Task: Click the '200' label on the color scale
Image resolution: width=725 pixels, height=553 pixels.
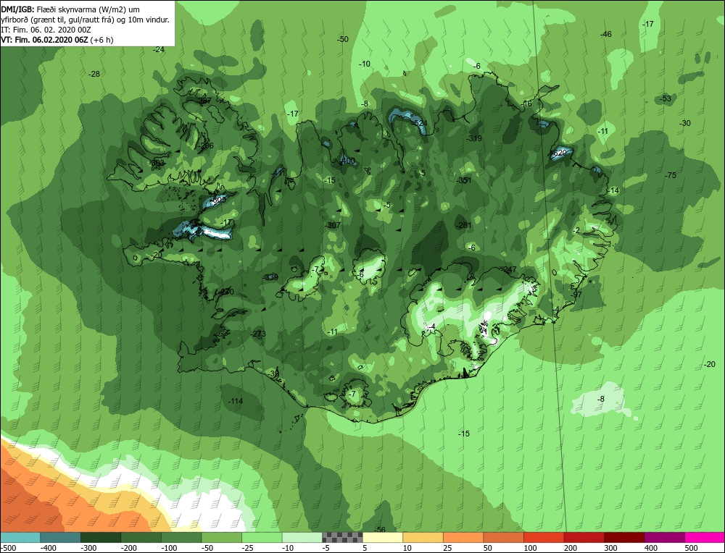Action: 570,548
